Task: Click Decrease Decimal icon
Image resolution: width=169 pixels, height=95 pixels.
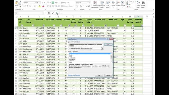Action: [89, 6]
